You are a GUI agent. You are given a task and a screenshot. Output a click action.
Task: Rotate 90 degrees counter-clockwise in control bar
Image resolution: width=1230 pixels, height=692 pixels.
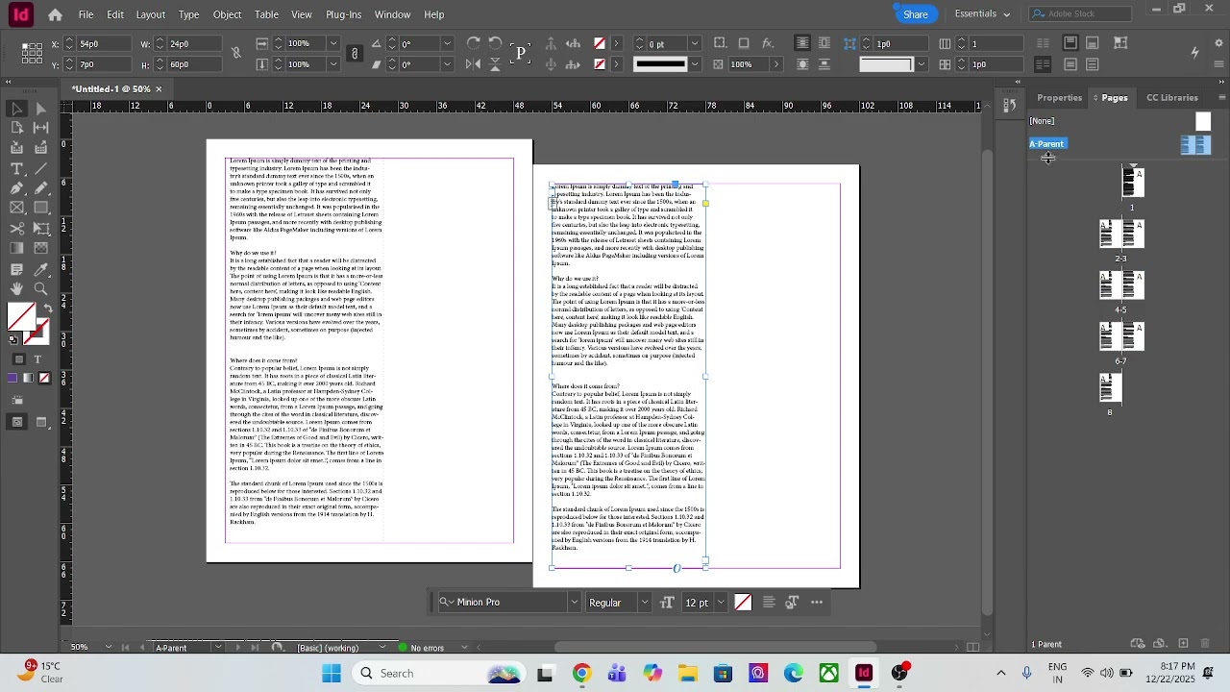pyautogui.click(x=496, y=43)
